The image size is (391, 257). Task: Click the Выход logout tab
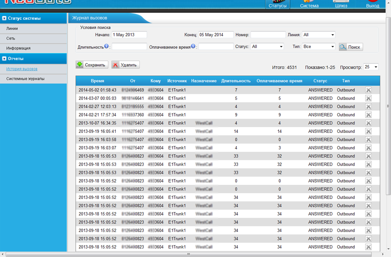click(x=373, y=5)
